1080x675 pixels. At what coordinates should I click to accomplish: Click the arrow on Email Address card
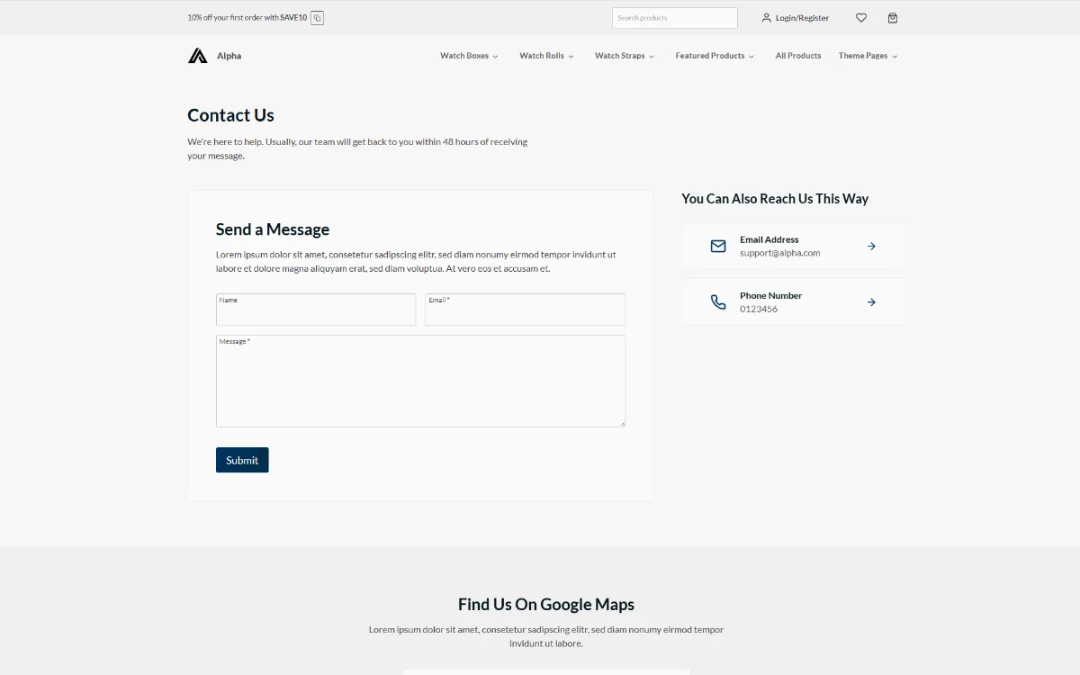coord(871,246)
